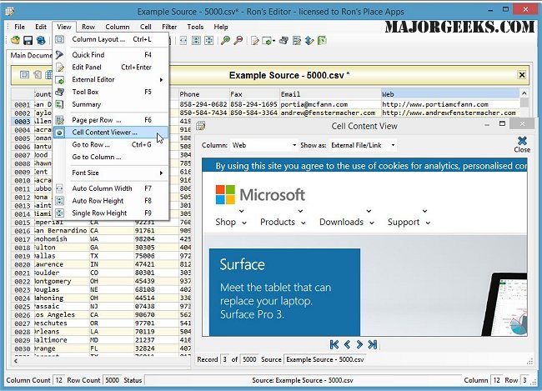Viewport: 542px width, 391px height.
Task: Open the Filter menu
Action: (x=169, y=27)
